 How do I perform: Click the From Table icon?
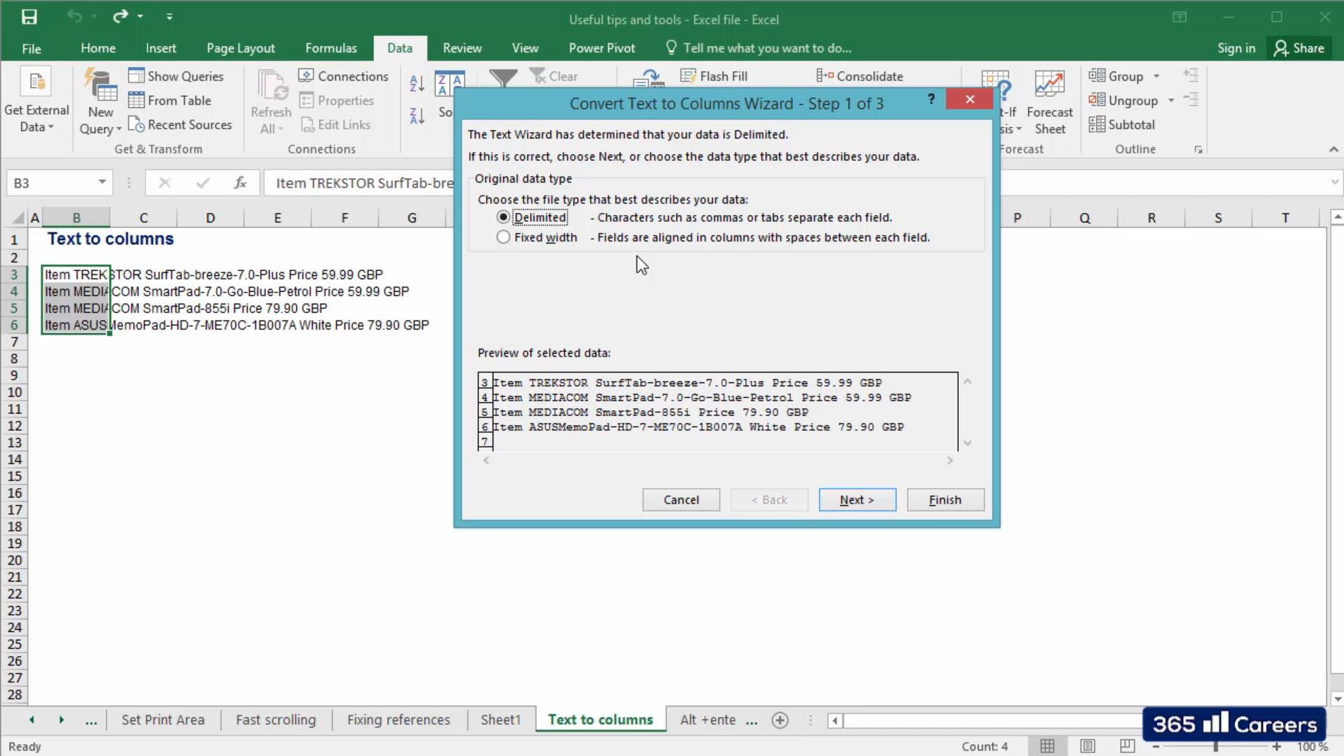tap(170, 100)
